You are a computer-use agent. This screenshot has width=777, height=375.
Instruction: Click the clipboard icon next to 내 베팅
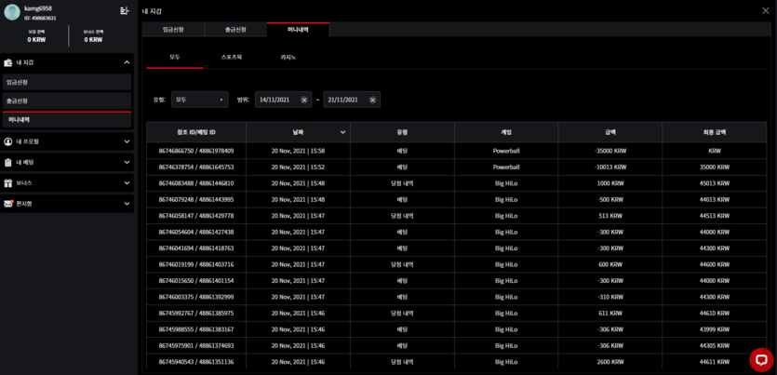coord(8,162)
